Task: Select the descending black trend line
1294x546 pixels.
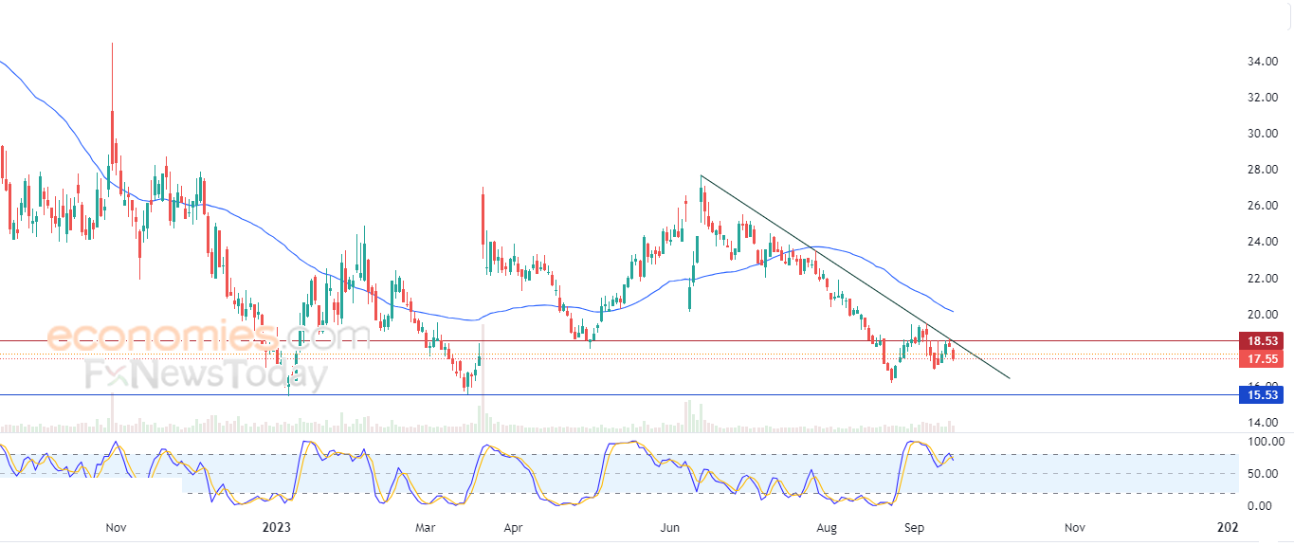Action: tap(853, 277)
